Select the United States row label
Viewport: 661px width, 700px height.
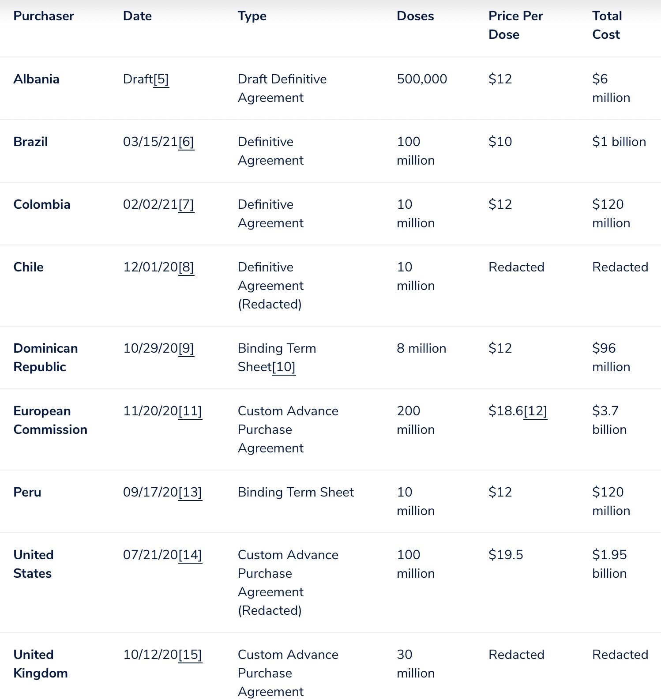pyautogui.click(x=33, y=564)
